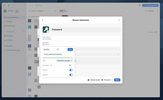
Task: Toggle the Simboli switch
Action: [x=71, y=75]
